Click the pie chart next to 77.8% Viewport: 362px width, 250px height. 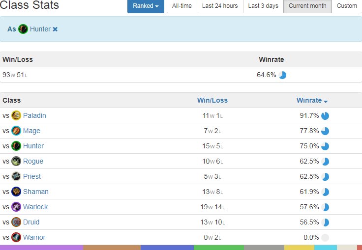pyautogui.click(x=325, y=131)
